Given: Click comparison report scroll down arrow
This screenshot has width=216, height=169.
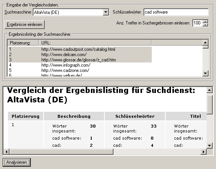Looking at the screenshot, I should [209, 145].
